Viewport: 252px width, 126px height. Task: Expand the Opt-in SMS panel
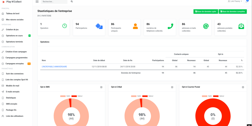tap(101, 87)
